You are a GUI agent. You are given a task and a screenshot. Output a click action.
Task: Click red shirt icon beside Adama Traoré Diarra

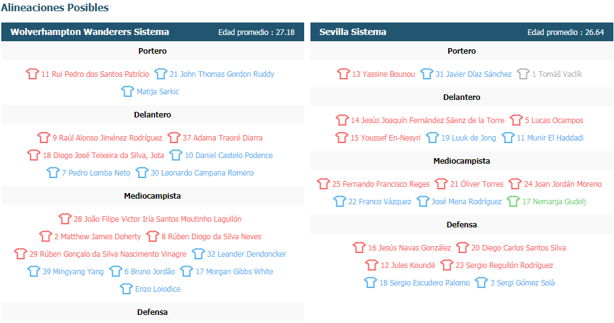click(174, 137)
